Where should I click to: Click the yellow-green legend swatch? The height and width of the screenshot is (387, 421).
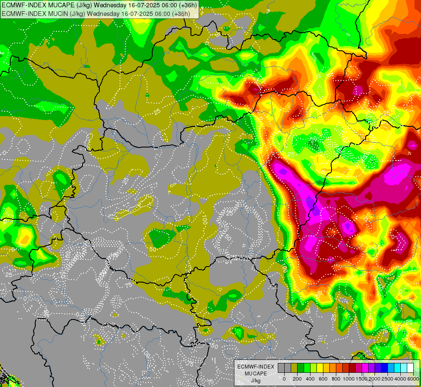pyautogui.click(x=313, y=368)
